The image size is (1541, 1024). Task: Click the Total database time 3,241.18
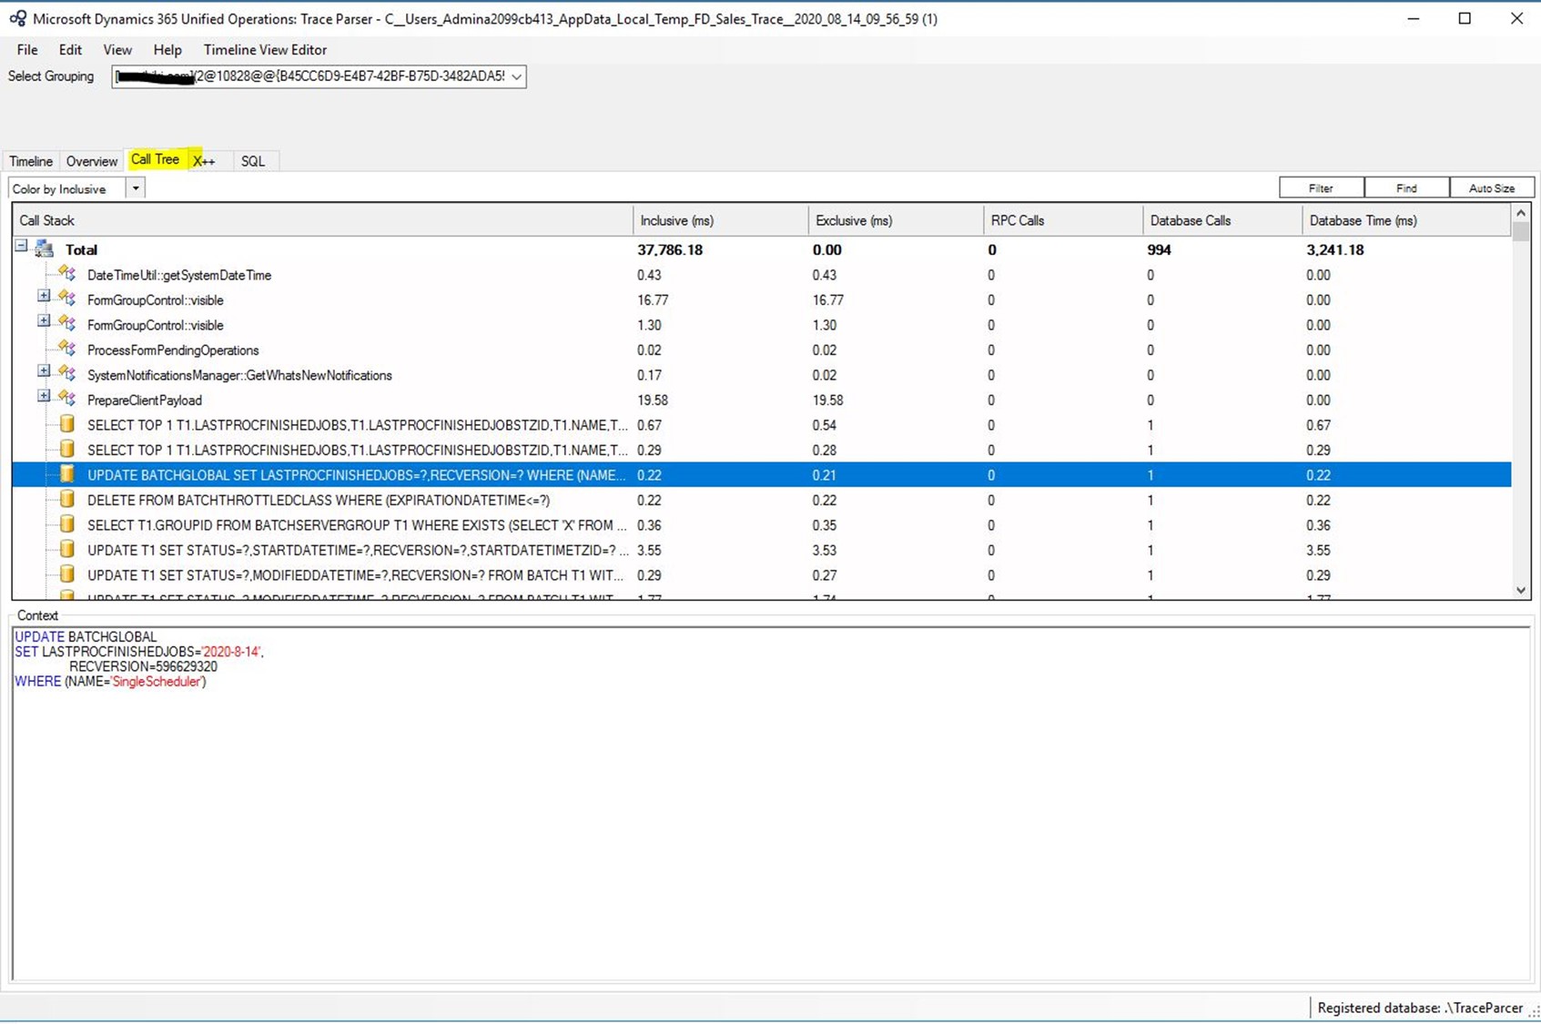(x=1335, y=249)
